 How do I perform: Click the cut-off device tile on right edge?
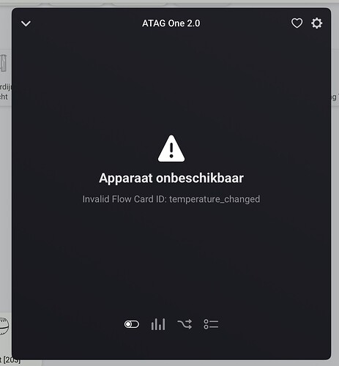335,77
